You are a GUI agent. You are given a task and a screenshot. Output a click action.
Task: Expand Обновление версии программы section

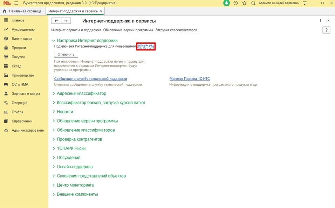coord(87,121)
